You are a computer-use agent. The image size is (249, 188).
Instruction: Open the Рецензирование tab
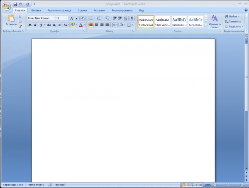click(122, 10)
